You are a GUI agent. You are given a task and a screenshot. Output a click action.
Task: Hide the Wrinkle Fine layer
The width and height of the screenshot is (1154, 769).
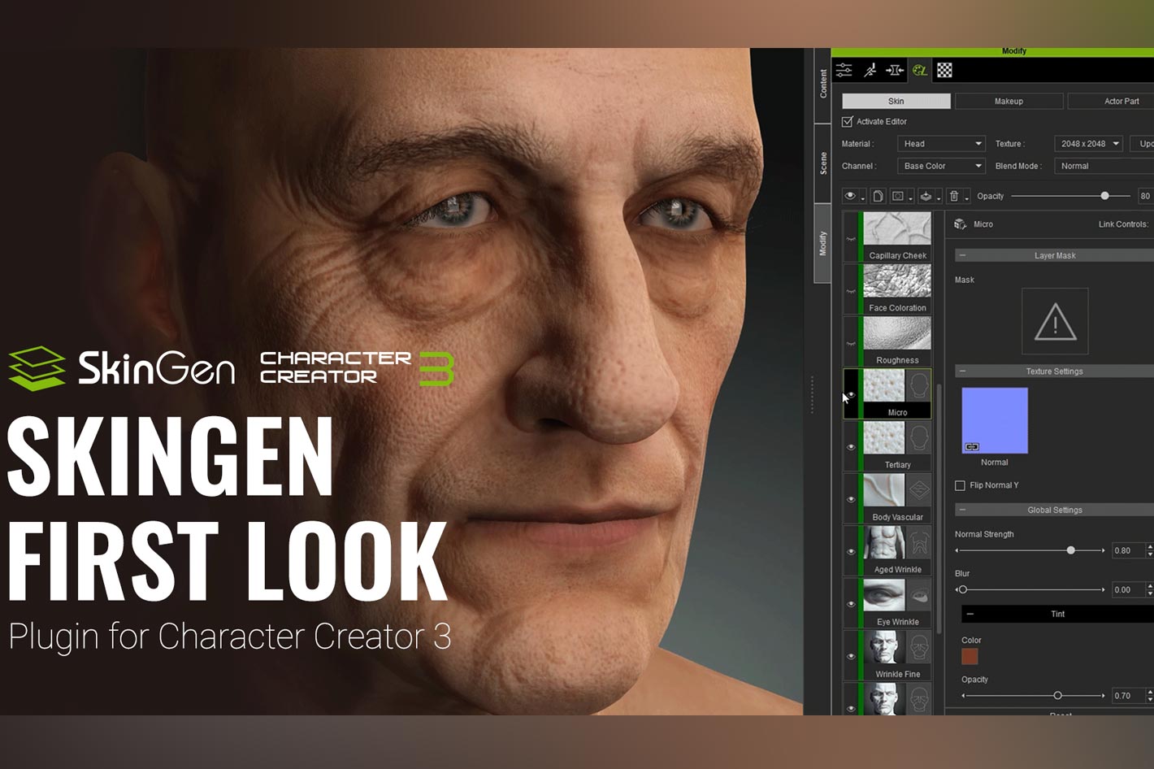click(x=851, y=656)
